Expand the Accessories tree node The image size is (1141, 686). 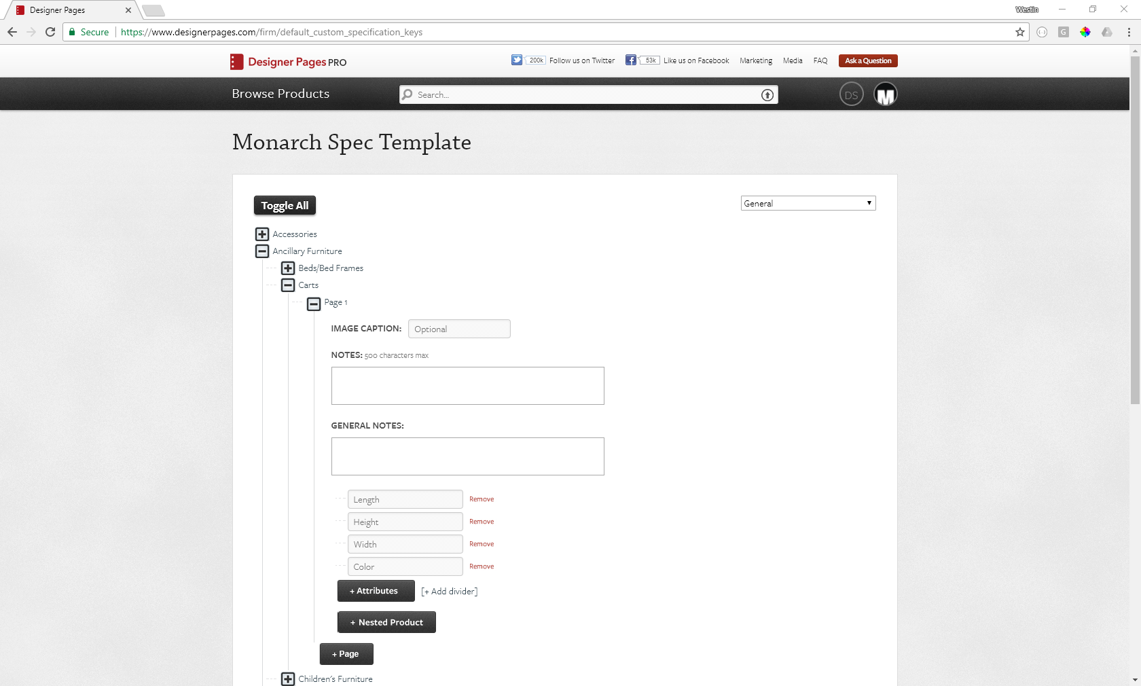(262, 234)
